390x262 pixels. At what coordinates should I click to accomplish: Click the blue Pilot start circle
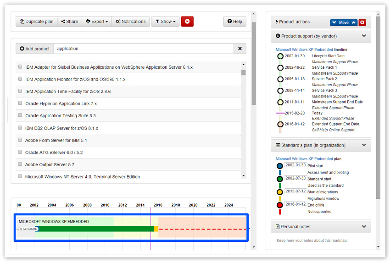pos(280,166)
